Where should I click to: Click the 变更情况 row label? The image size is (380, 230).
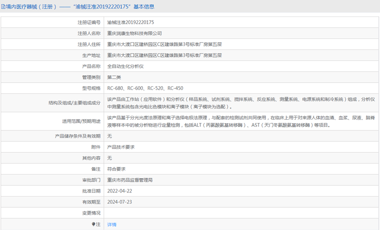(x=91, y=213)
